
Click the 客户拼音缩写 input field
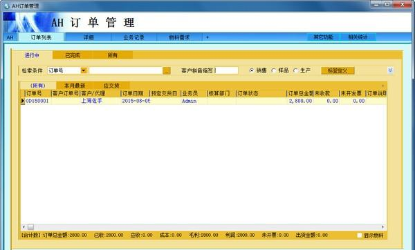(226, 70)
